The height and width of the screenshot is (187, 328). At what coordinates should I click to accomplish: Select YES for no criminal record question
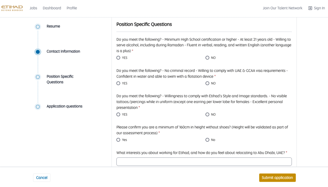[119, 83]
